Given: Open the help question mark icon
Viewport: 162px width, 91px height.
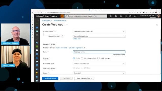Looking at the screenshot, I should (130, 16).
